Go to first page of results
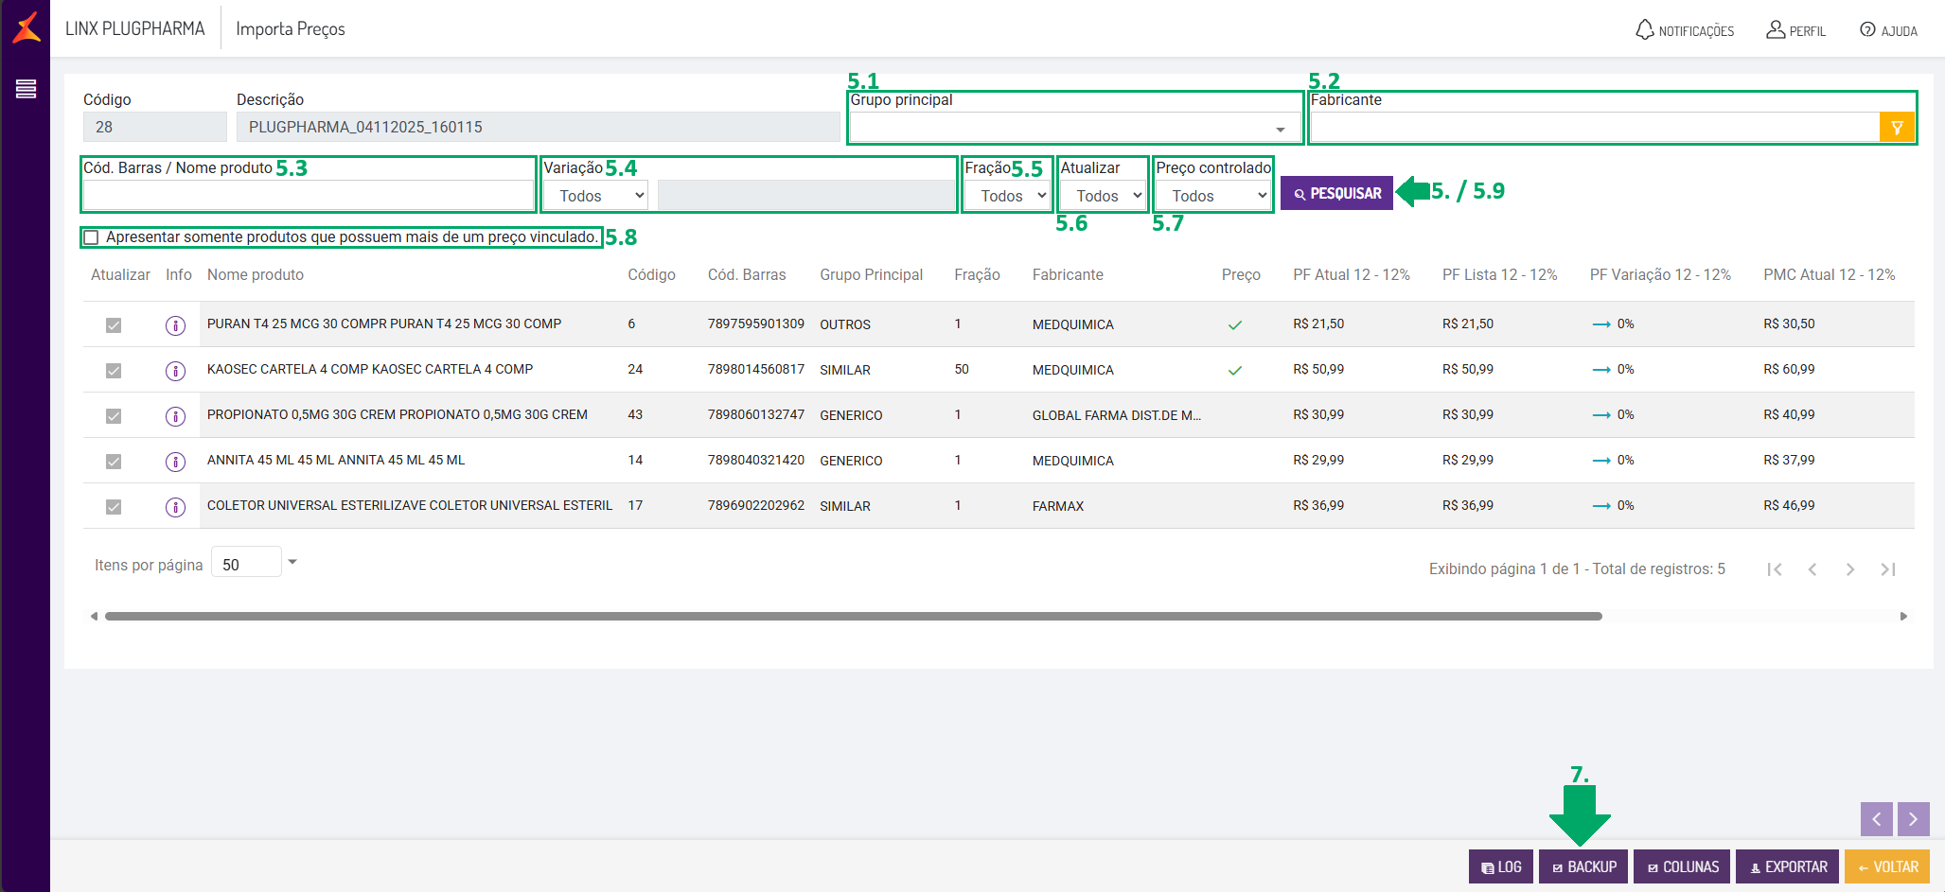Viewport: 1945px width, 892px height. [x=1775, y=569]
